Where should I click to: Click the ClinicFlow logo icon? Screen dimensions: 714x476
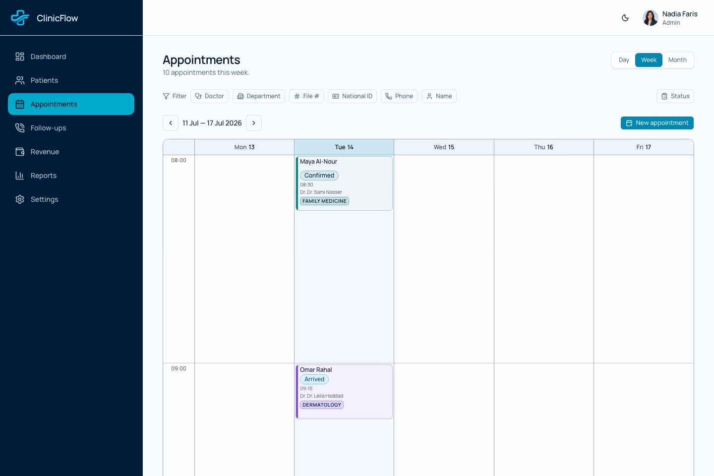pyautogui.click(x=20, y=18)
